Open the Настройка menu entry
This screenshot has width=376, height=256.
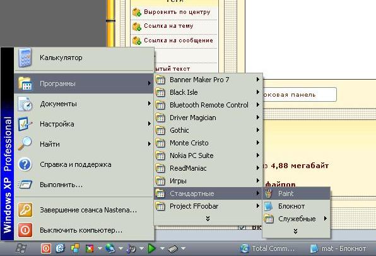[x=84, y=124]
